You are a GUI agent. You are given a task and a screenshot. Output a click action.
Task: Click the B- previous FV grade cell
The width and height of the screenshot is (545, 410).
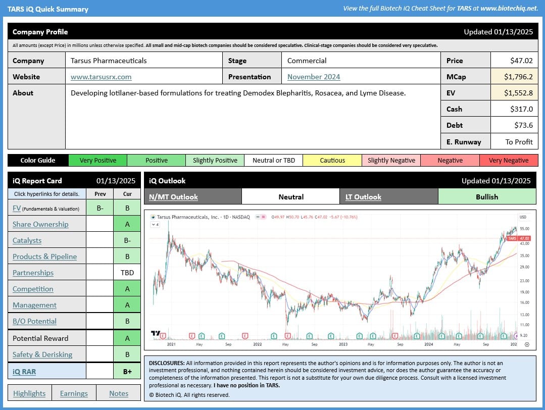coord(100,208)
